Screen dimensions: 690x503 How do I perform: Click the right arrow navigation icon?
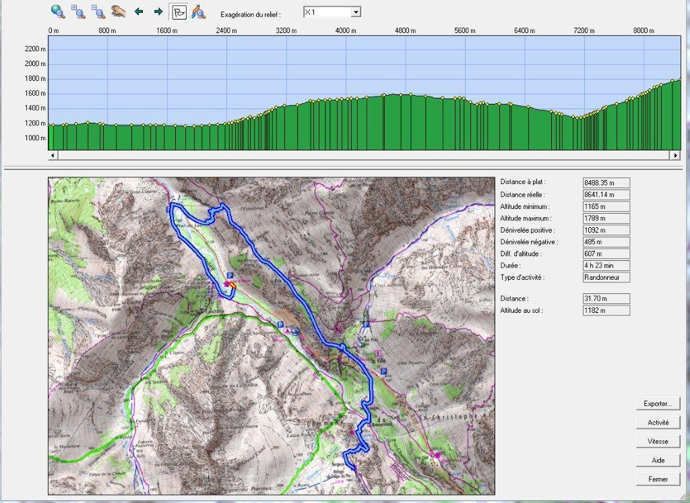pyautogui.click(x=158, y=11)
